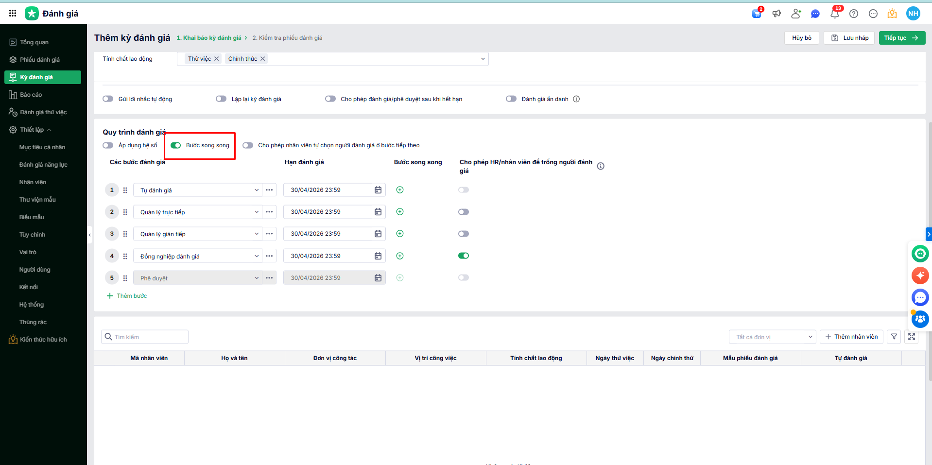Open the app launcher grid icon

(x=13, y=14)
